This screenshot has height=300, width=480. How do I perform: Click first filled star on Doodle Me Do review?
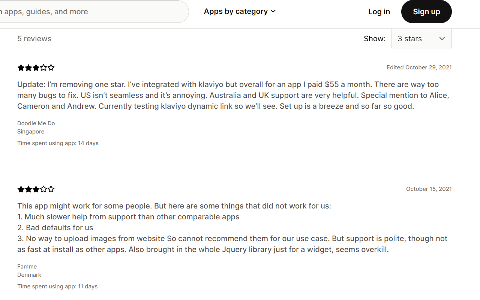(21, 68)
